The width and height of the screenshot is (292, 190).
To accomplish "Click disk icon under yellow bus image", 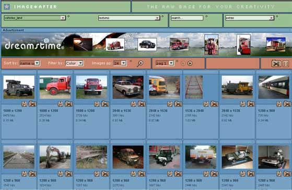I will click(170, 104).
